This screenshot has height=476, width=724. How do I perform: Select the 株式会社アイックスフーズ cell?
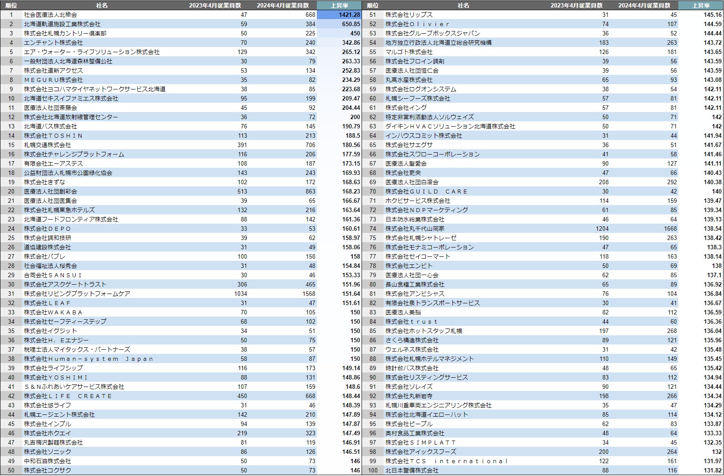[x=421, y=452]
